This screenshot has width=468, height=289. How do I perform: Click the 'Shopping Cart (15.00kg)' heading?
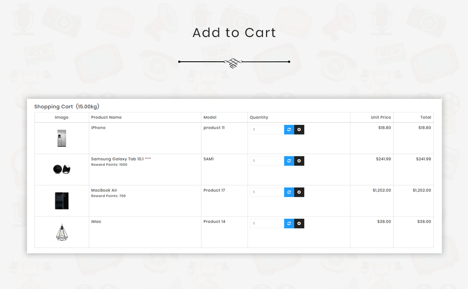click(x=67, y=107)
